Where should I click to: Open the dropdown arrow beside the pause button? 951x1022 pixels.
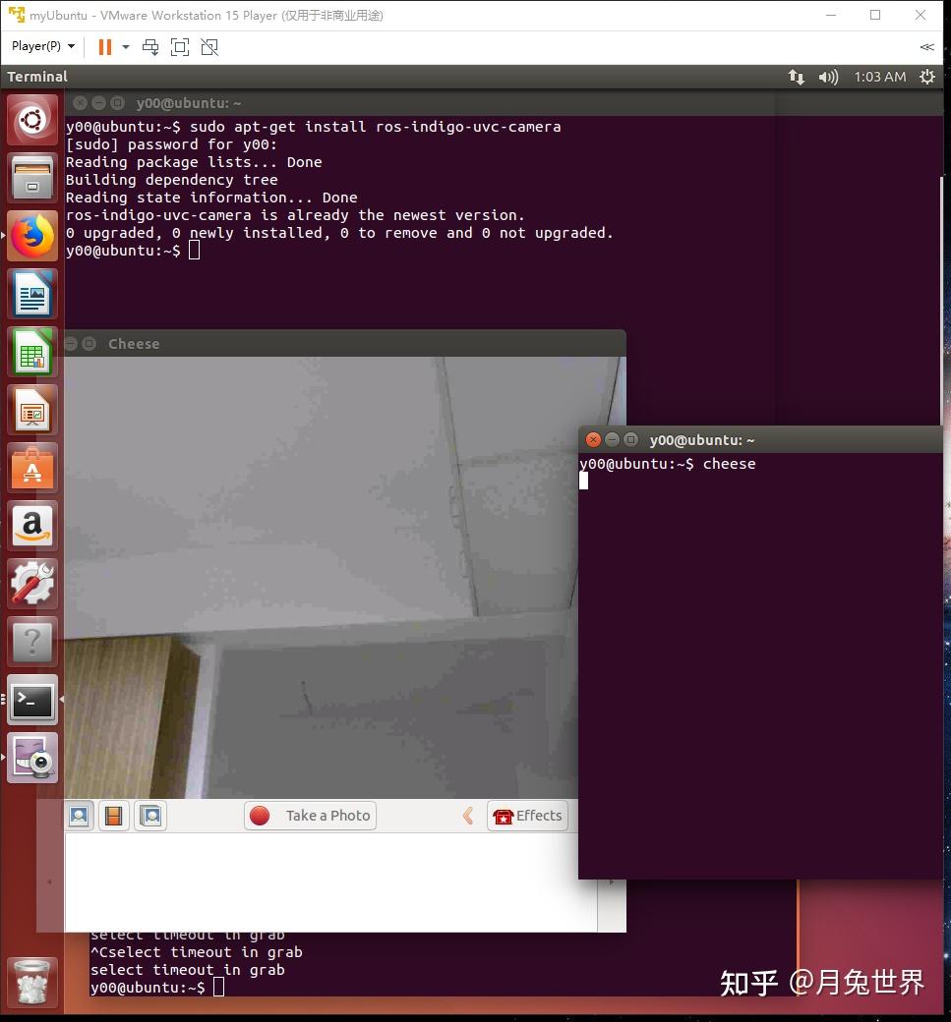(x=125, y=46)
